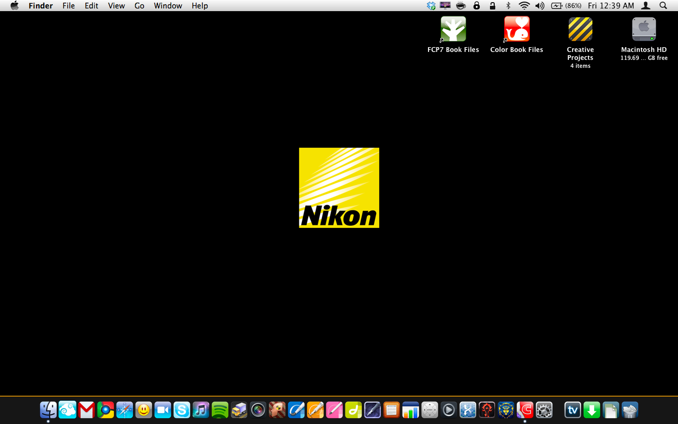Viewport: 678px width, 424px height.
Task: Open the Trash in the Dock
Action: click(630, 410)
